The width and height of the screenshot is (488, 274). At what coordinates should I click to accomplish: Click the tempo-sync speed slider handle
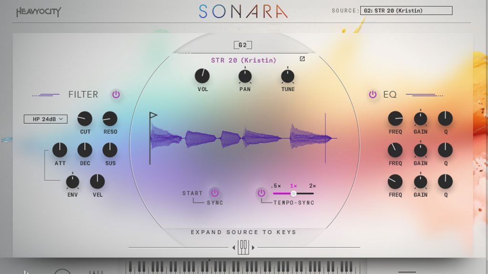tap(294, 193)
